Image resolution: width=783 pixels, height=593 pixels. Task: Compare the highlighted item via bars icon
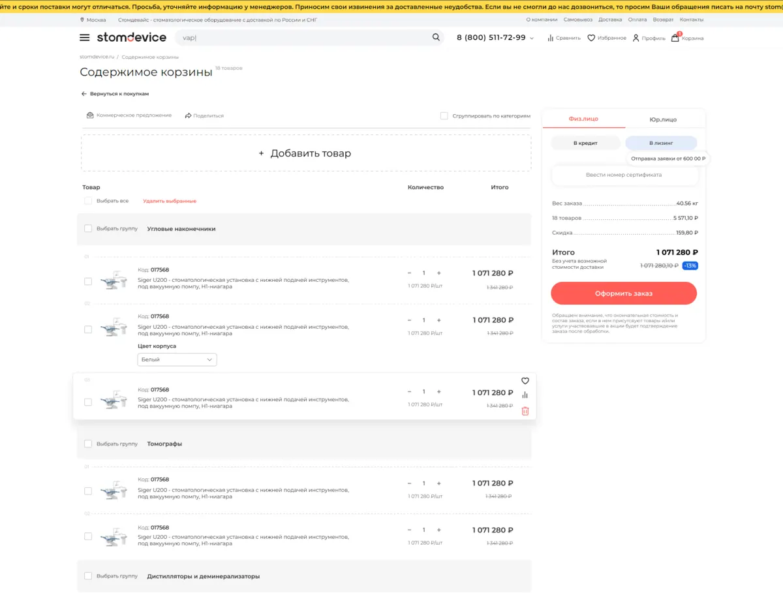coord(525,395)
